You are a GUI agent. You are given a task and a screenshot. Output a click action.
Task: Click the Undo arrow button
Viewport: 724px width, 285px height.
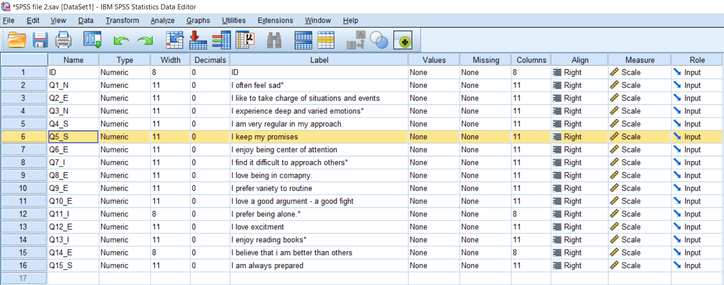pos(122,40)
